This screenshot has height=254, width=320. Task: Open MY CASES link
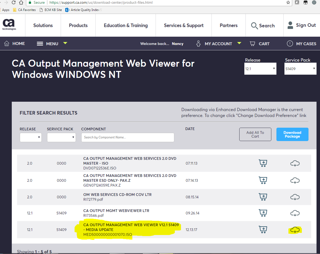[x=306, y=44]
